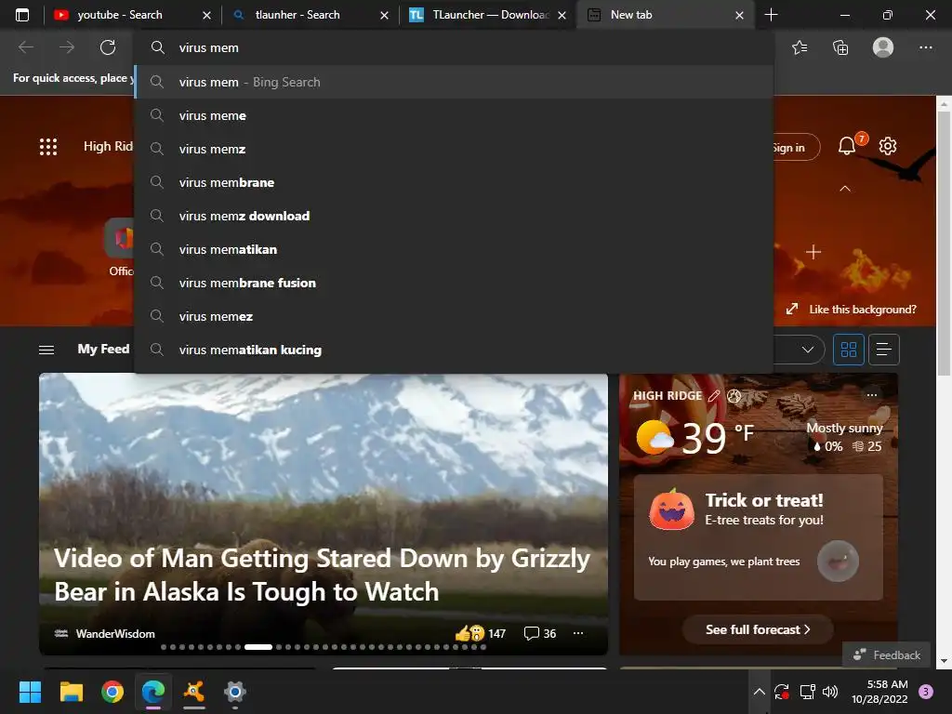
Task: Jump to the highlighted carousel indicator
Action: (x=258, y=647)
